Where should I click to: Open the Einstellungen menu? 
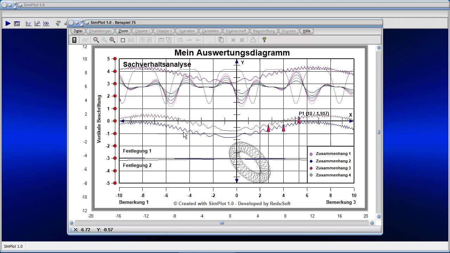tap(100, 31)
